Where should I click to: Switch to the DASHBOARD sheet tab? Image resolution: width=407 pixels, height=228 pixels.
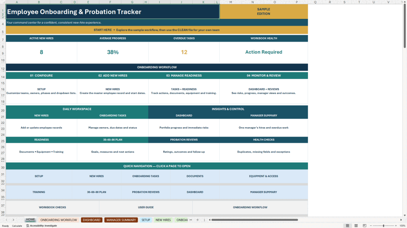click(x=92, y=220)
